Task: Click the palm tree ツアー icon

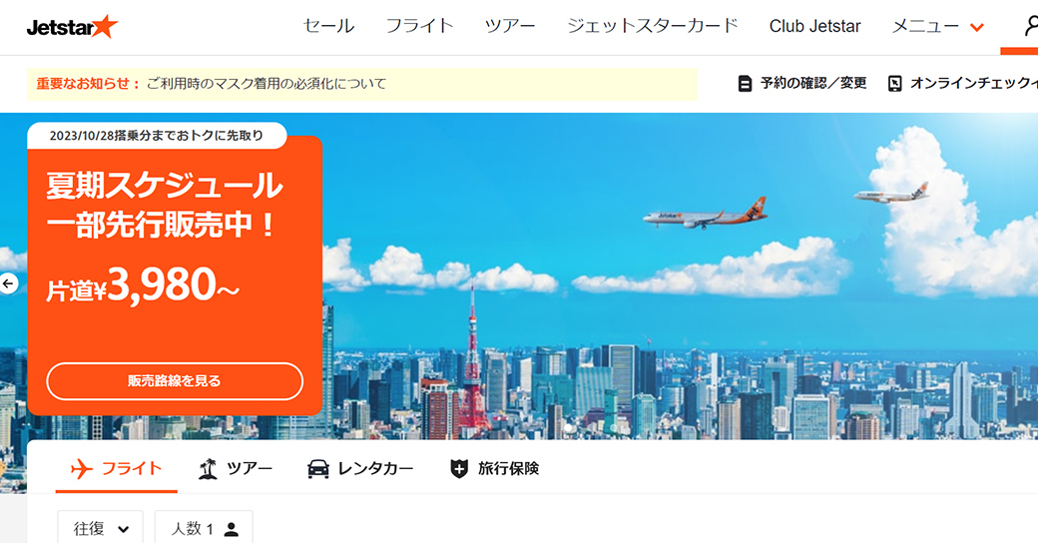Action: click(x=208, y=469)
